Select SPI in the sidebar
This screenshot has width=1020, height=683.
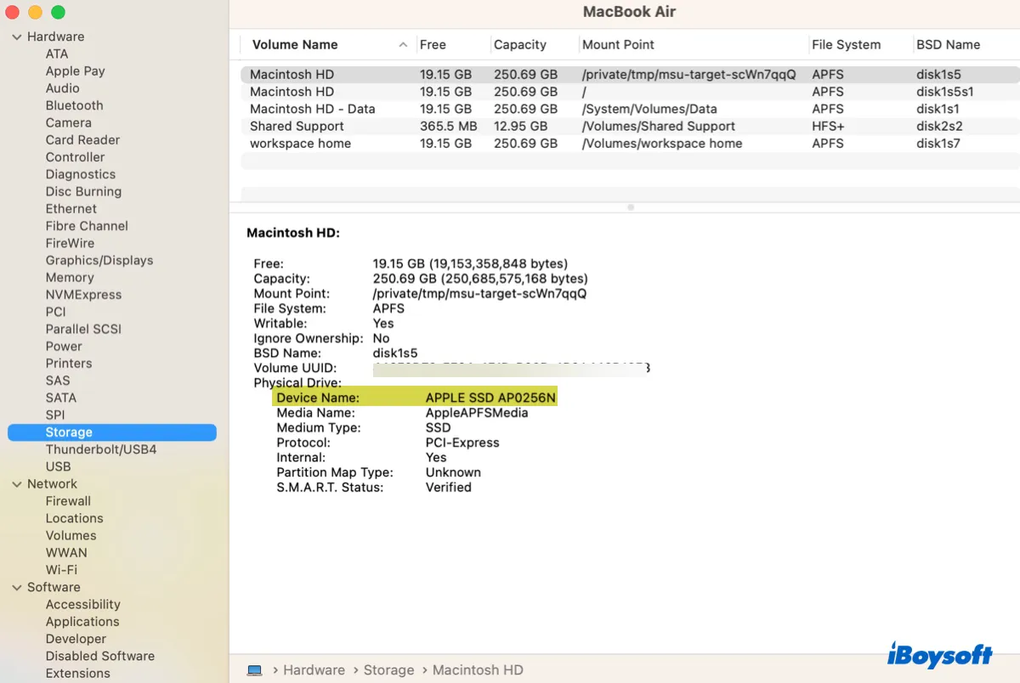(55, 415)
